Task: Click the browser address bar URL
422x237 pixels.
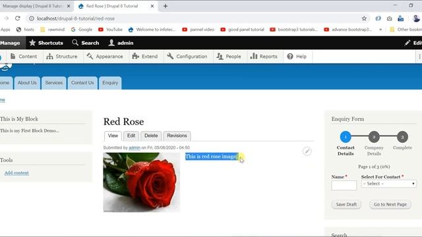Action: tap(76, 18)
